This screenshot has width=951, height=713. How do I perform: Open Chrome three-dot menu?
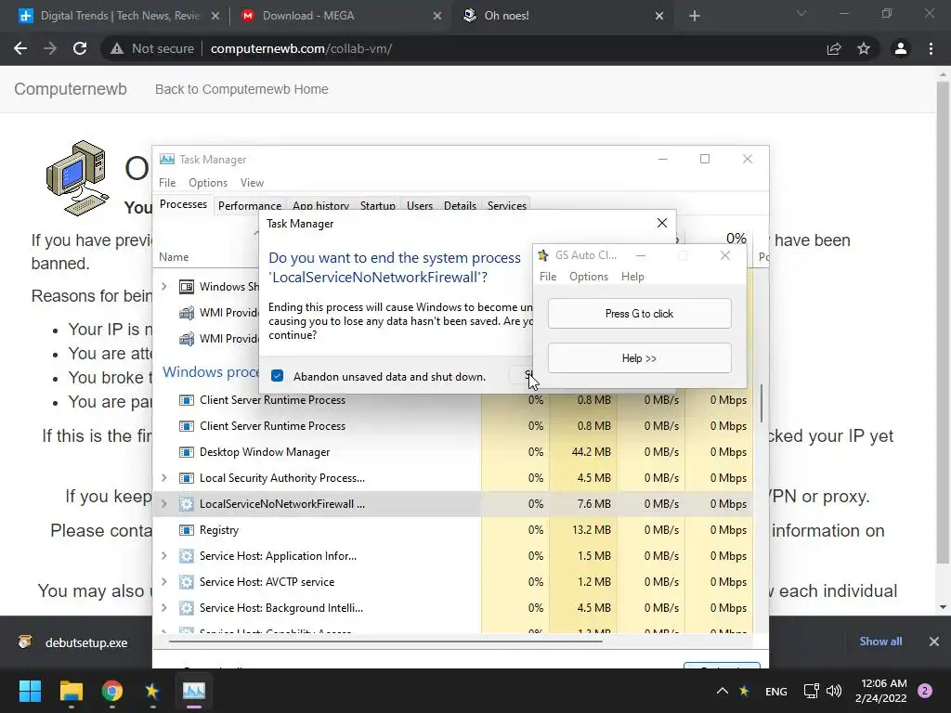tap(931, 48)
